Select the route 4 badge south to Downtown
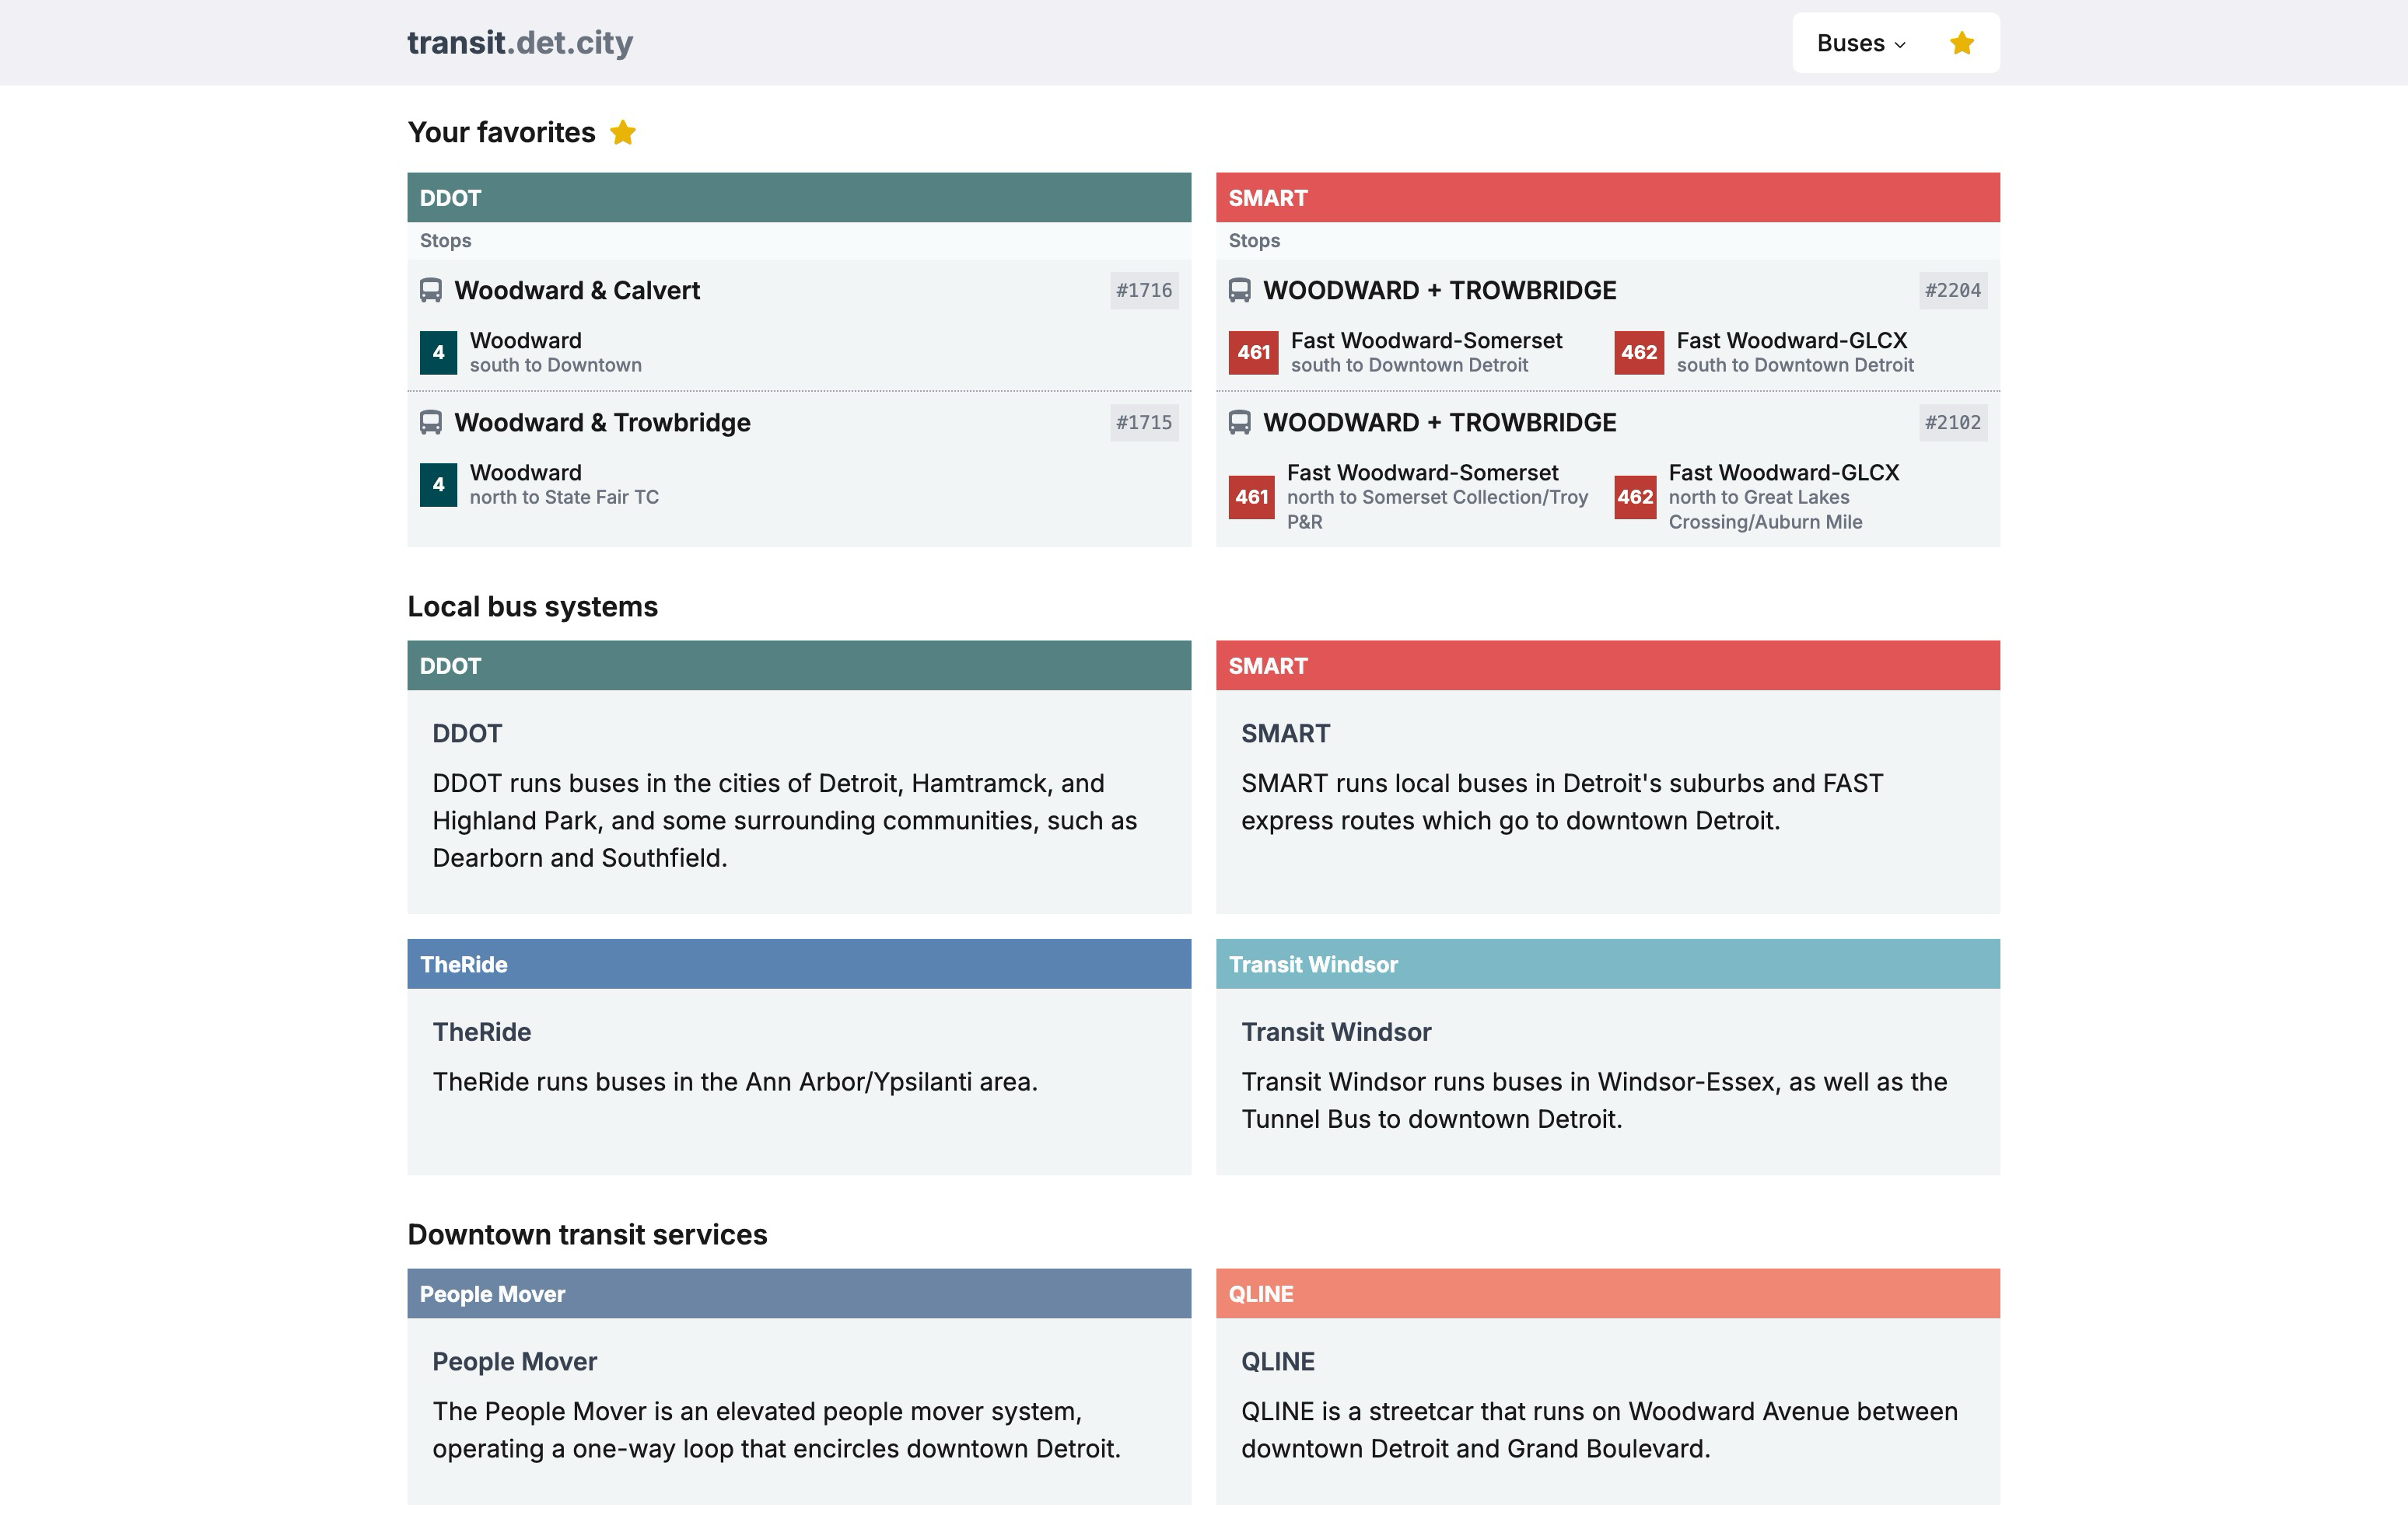The image size is (2408, 1529). [438, 352]
